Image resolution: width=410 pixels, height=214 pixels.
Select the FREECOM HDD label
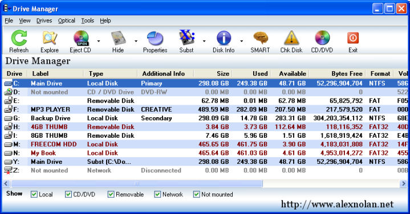54,145
